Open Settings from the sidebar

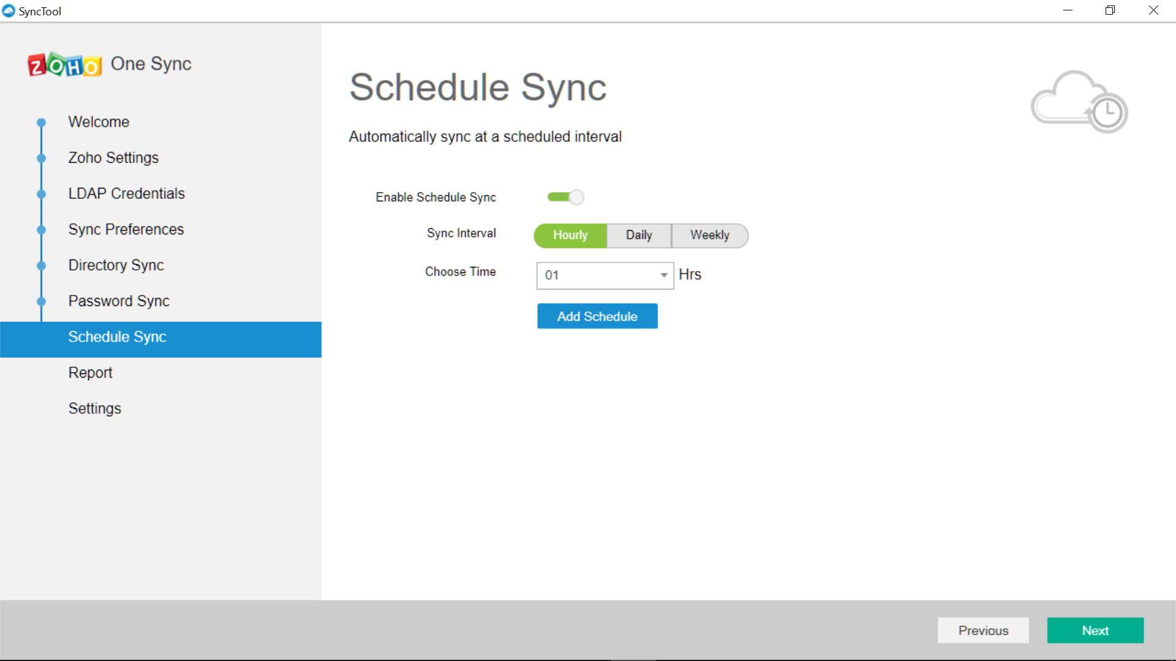tap(94, 408)
